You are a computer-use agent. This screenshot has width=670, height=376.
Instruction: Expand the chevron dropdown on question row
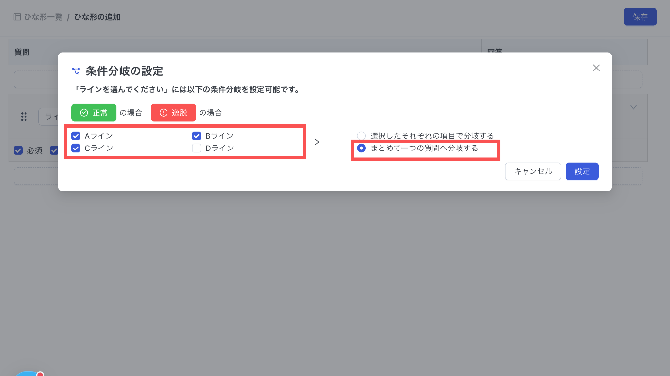[x=633, y=107]
